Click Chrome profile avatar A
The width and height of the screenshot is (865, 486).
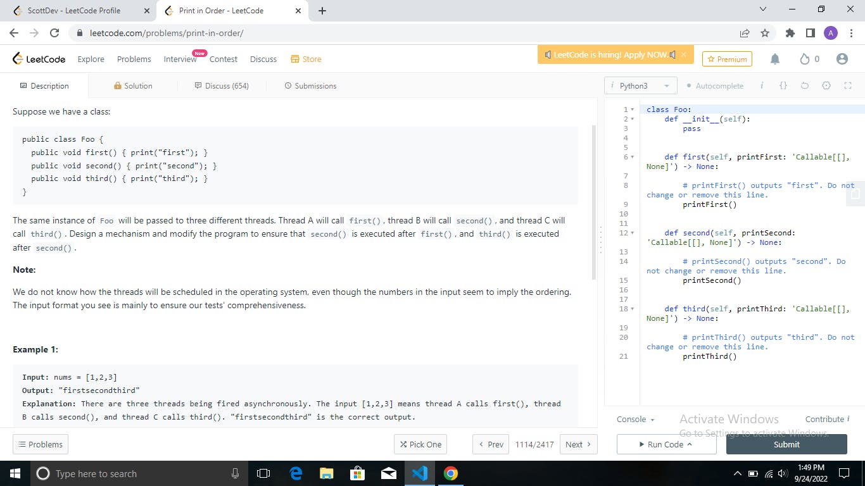(831, 33)
